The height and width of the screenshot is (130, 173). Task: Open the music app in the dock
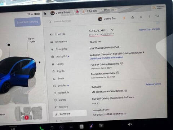52,128
